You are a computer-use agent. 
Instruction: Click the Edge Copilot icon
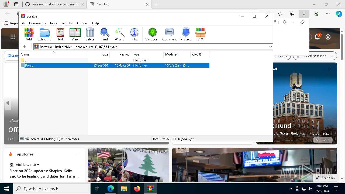pos(339,14)
